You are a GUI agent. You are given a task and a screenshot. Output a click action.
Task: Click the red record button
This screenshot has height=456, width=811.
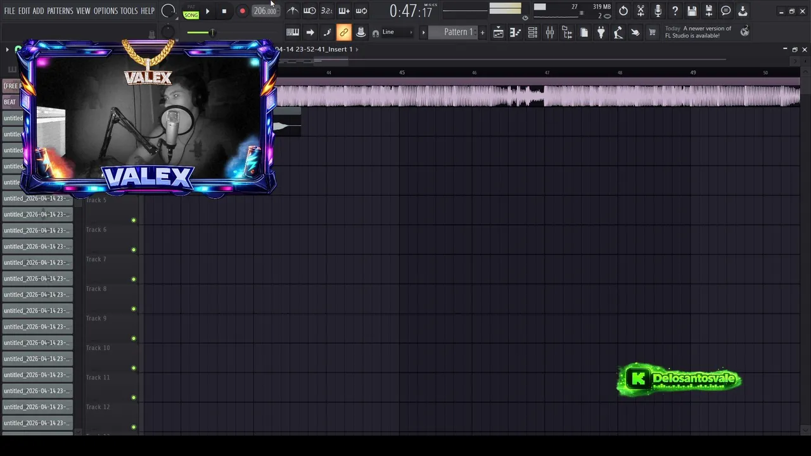pos(242,11)
